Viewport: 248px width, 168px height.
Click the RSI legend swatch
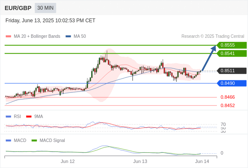pyautogui.click(x=8, y=117)
